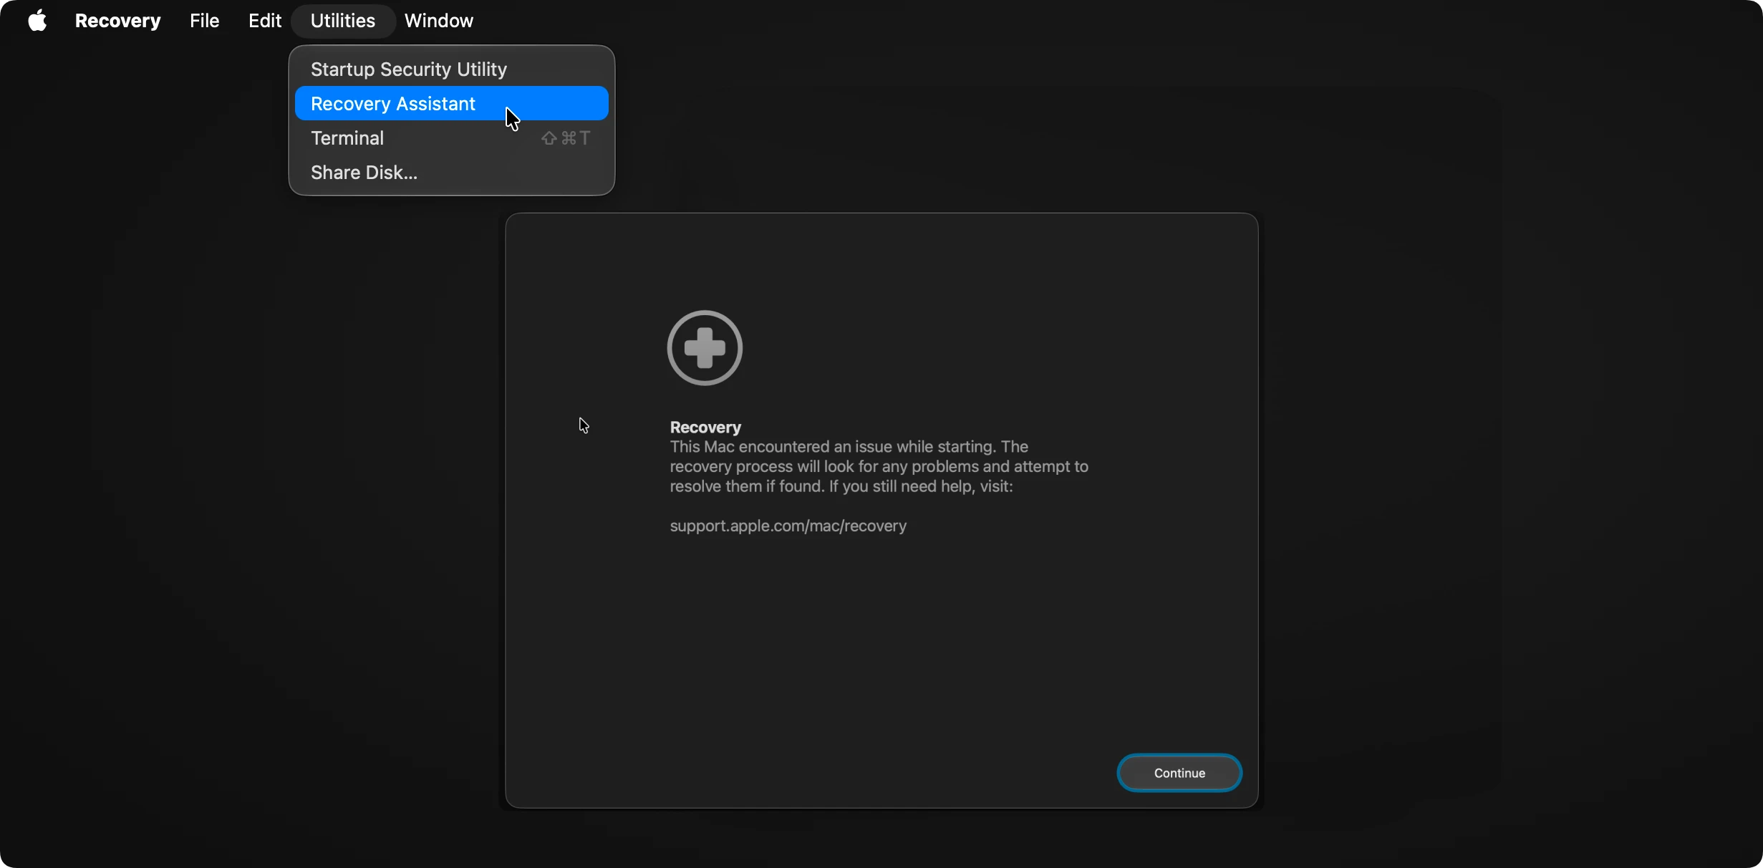Screen dimensions: 1763x868
Task: Click the 'This Mac encountered an issue' paragraph
Action: pos(879,467)
